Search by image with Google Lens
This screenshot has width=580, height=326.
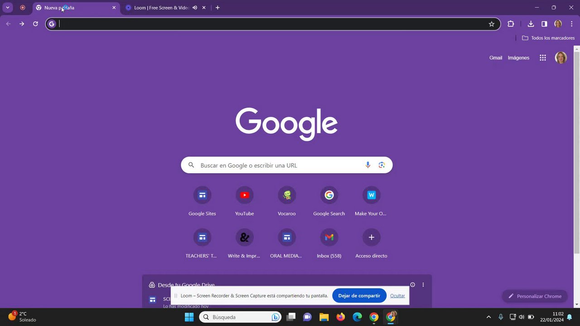(382, 165)
